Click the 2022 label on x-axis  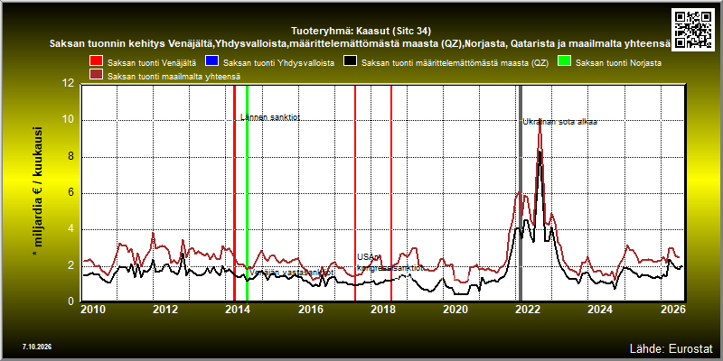(x=527, y=310)
